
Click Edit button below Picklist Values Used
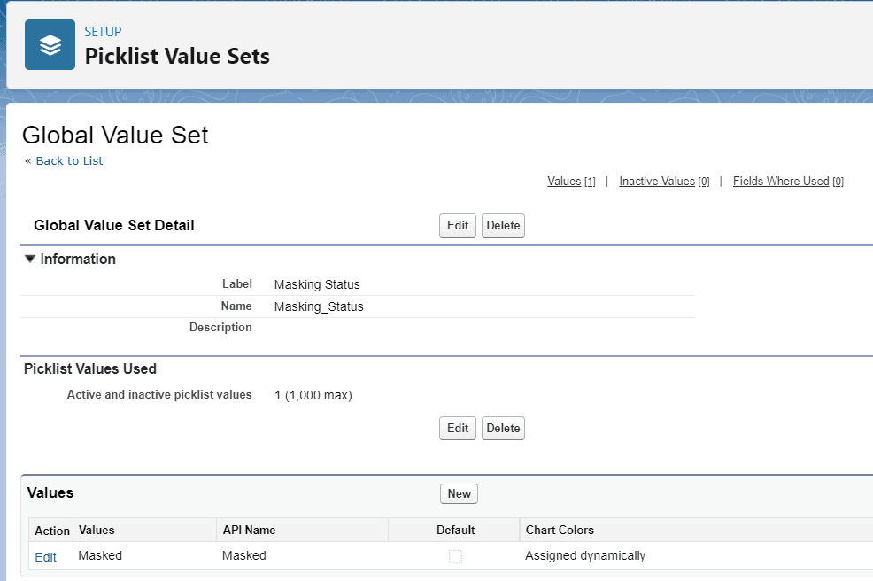pyautogui.click(x=458, y=429)
